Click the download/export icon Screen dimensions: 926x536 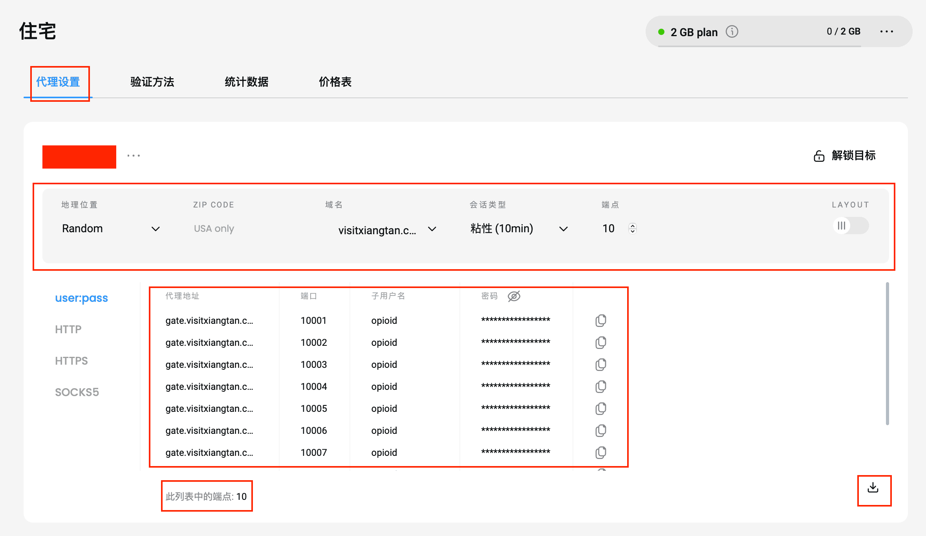tap(873, 488)
